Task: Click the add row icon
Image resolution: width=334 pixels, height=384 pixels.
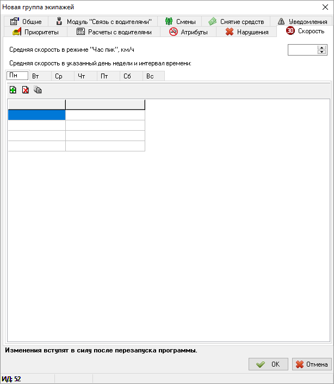Action: coord(13,90)
